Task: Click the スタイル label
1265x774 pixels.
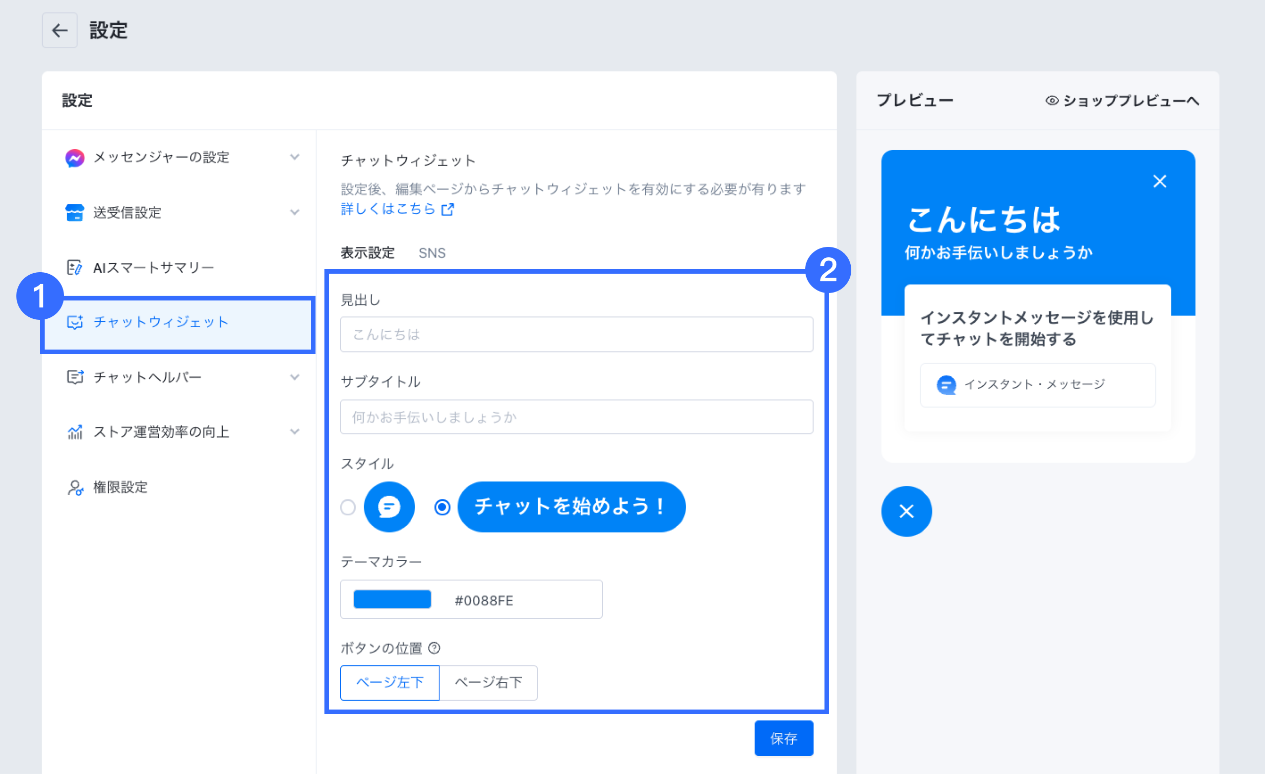Action: pyautogui.click(x=368, y=464)
